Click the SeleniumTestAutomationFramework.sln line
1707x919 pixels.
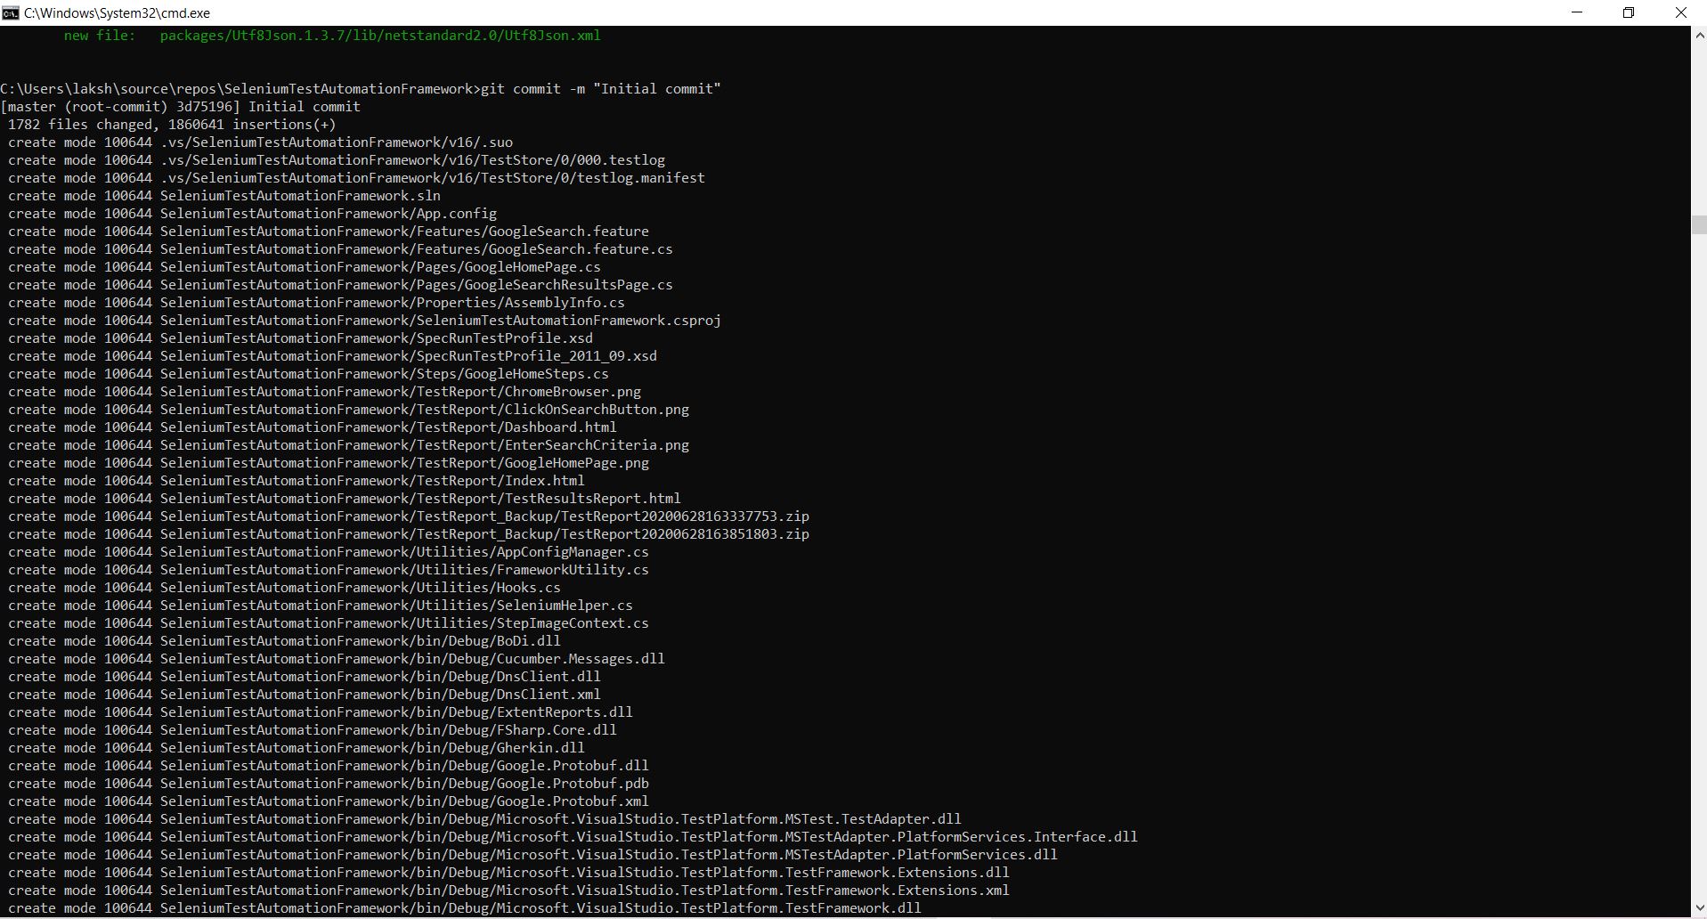224,196
